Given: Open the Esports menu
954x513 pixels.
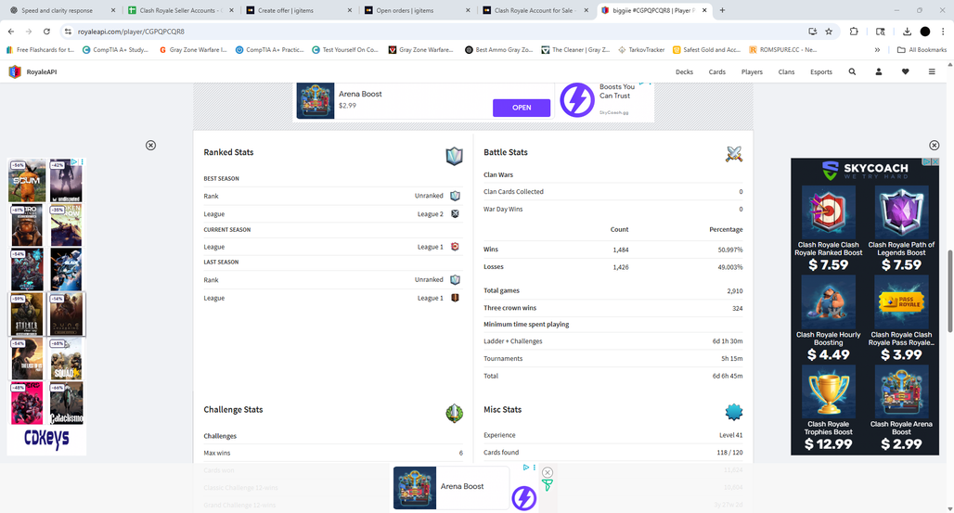Looking at the screenshot, I should click(x=820, y=71).
